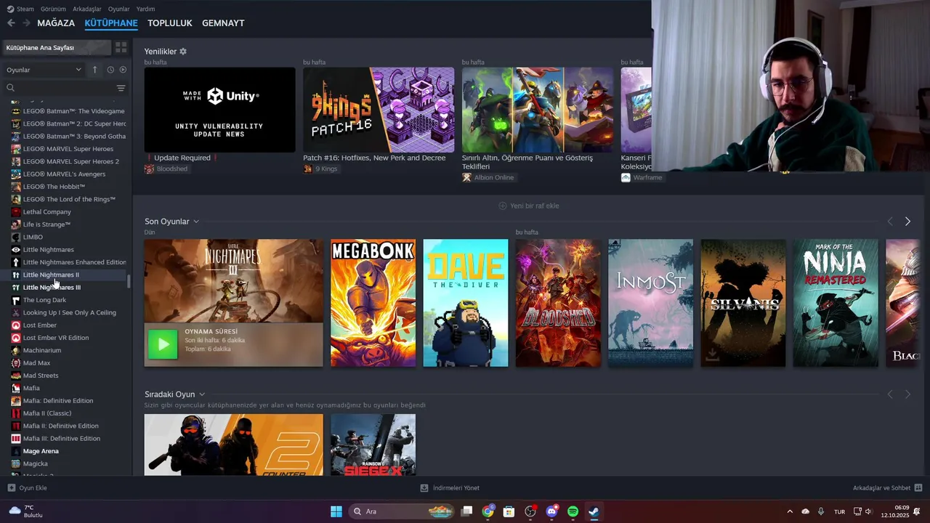Open advanced filter options icon
This screenshot has width=930, height=523.
pyautogui.click(x=121, y=88)
